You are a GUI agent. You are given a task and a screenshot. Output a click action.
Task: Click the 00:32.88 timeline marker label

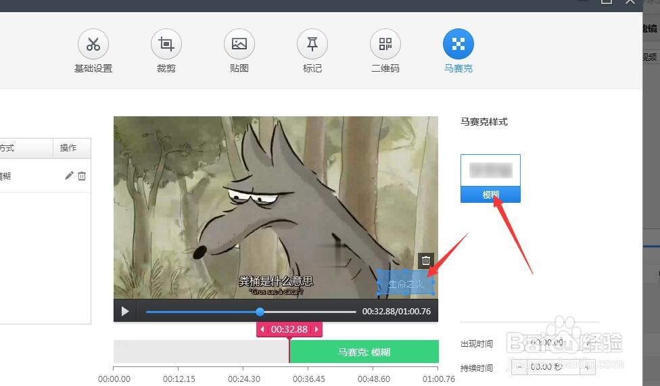[289, 329]
